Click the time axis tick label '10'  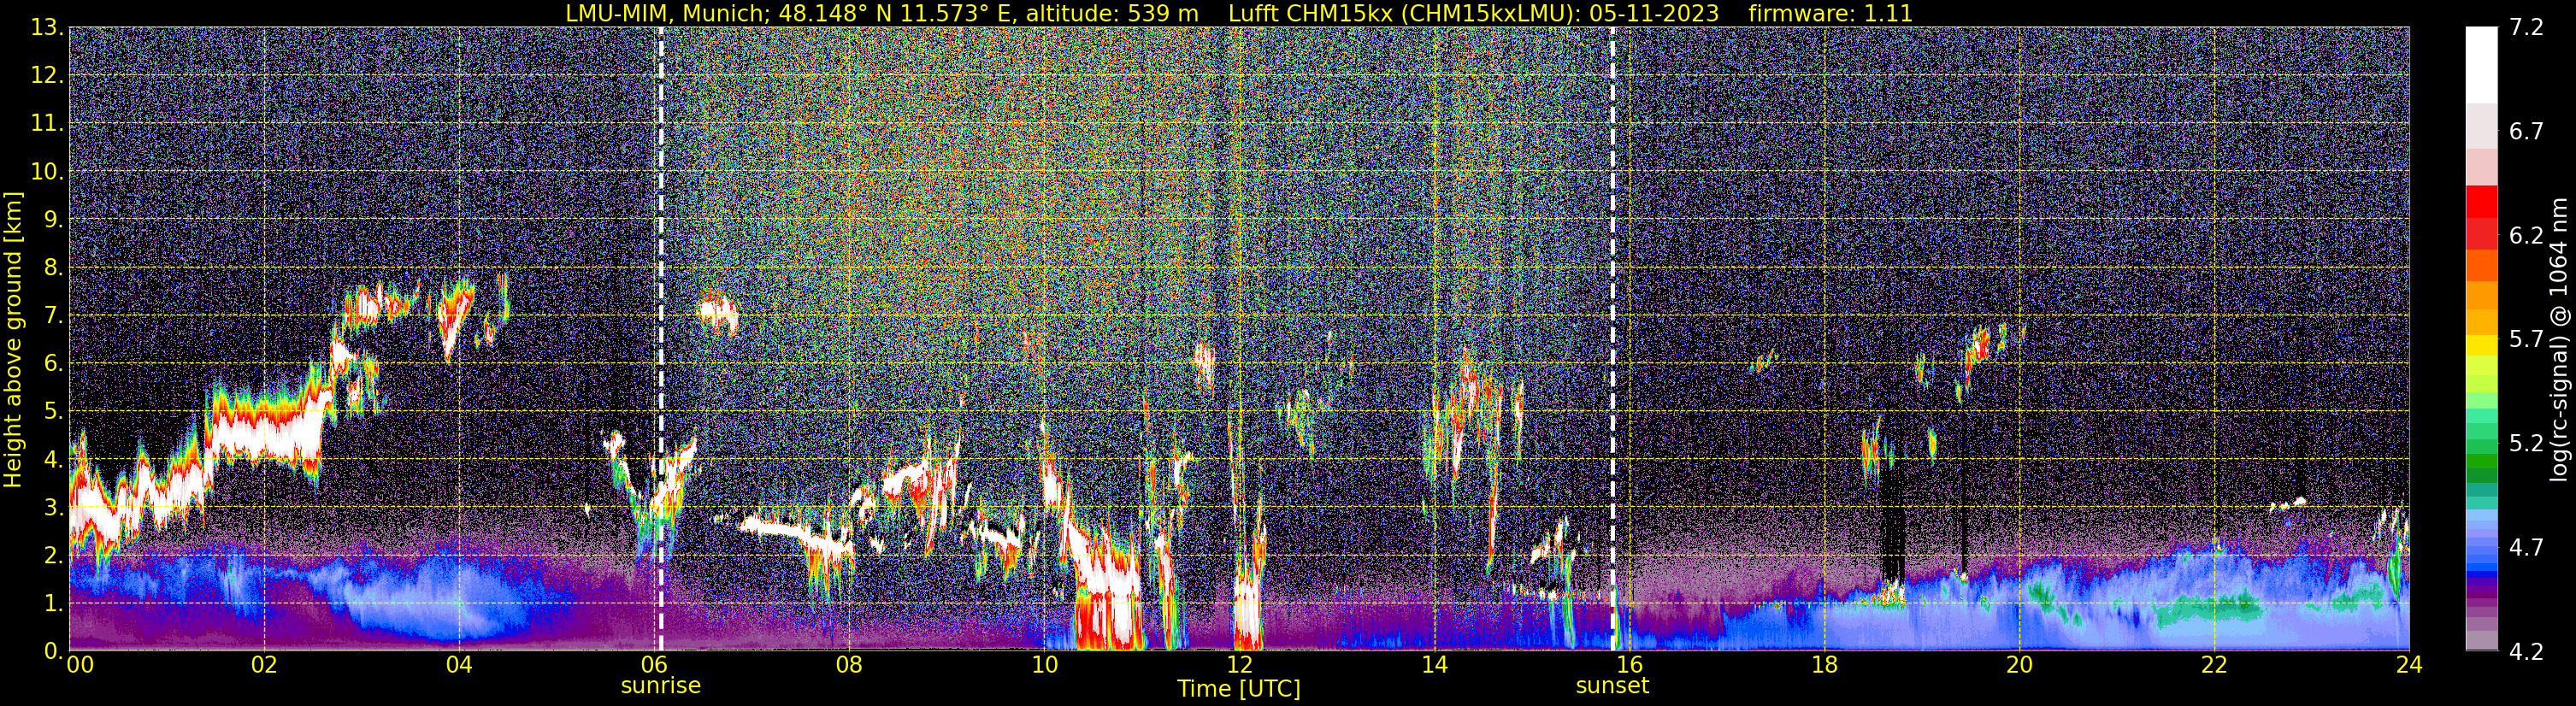coord(1044,665)
